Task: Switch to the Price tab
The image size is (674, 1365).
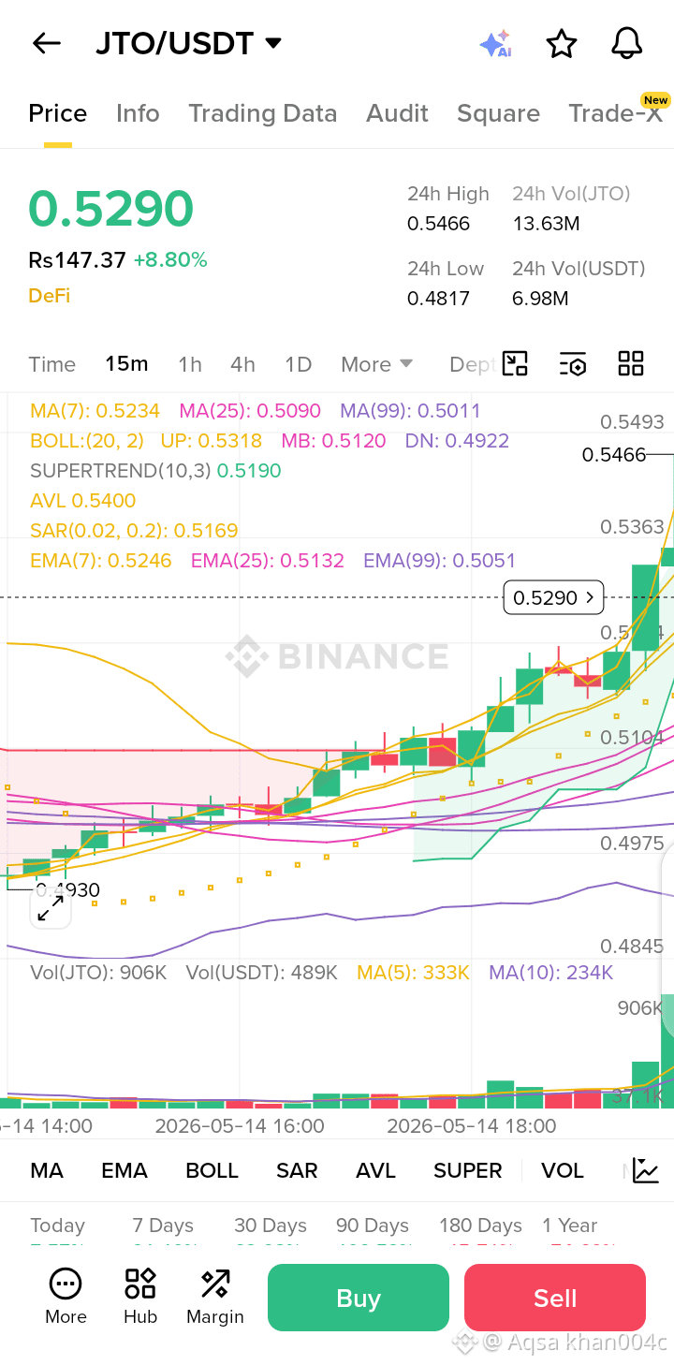Action: (58, 113)
